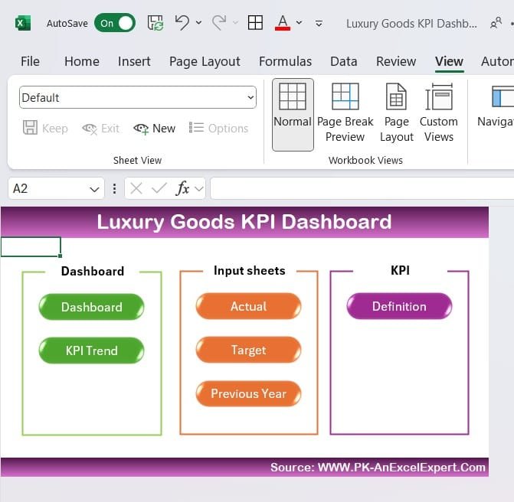Click inside the formula bar input

(362, 188)
